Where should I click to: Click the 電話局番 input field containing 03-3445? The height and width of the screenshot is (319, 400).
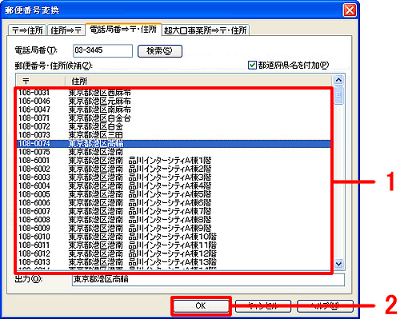tap(102, 50)
